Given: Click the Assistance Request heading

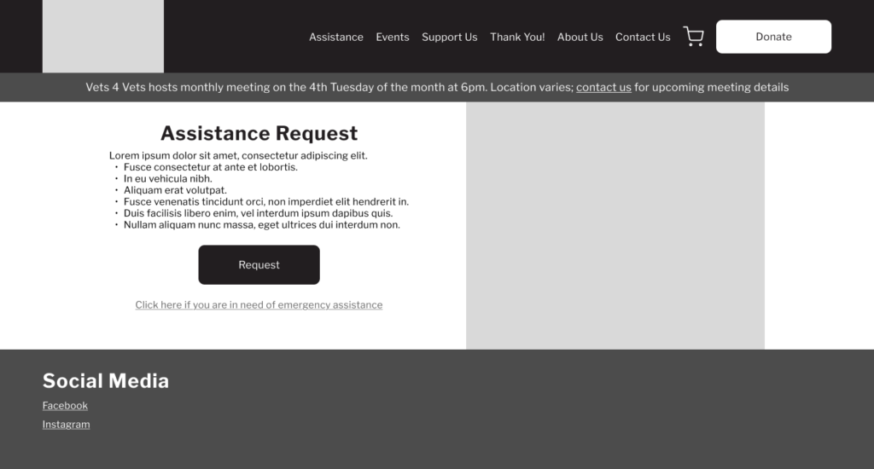Looking at the screenshot, I should [259, 134].
